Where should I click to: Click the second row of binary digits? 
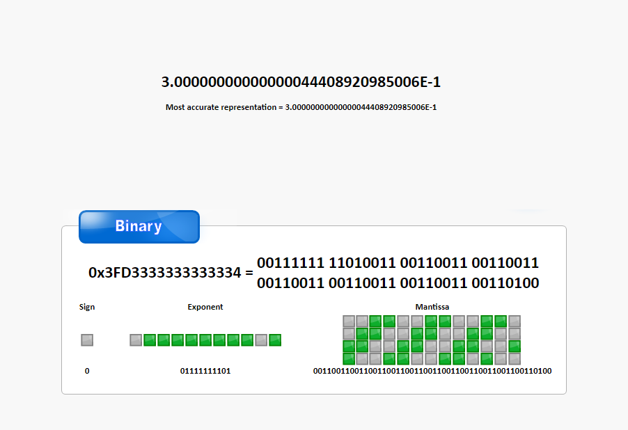click(x=398, y=283)
